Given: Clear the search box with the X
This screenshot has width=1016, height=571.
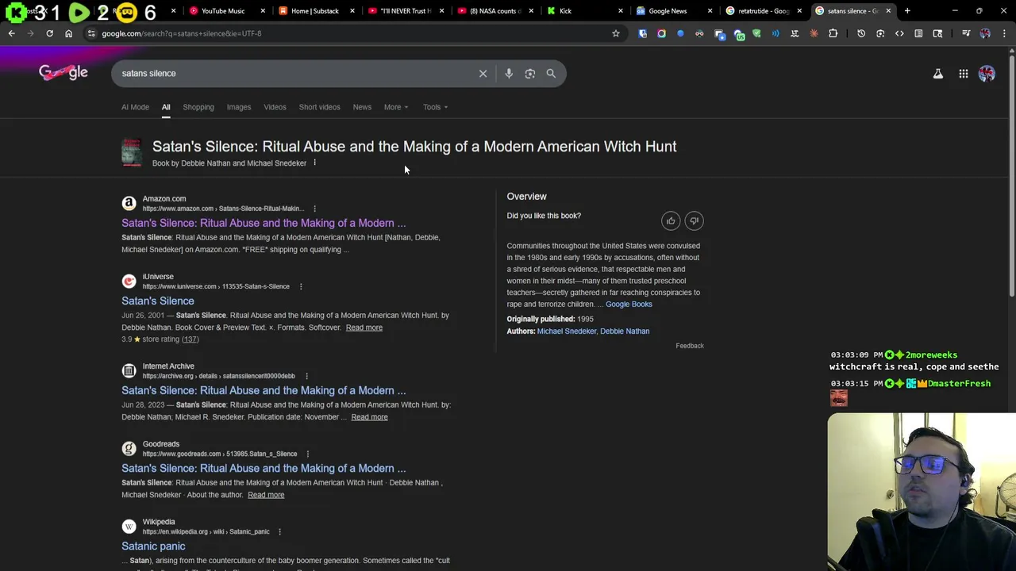Looking at the screenshot, I should (x=483, y=73).
